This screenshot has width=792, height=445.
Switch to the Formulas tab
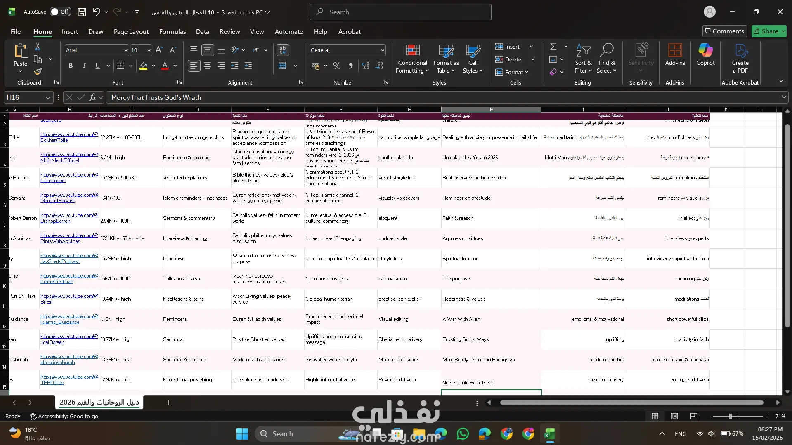click(x=173, y=31)
